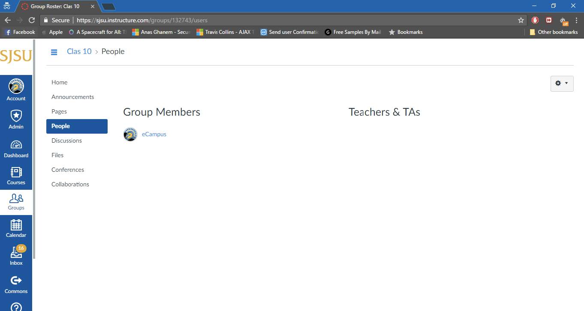Open the settings gear dropdown
The width and height of the screenshot is (584, 311).
[x=562, y=84]
